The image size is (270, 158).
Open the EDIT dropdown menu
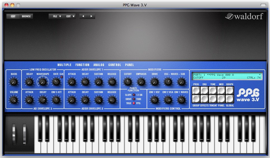click(x=70, y=16)
